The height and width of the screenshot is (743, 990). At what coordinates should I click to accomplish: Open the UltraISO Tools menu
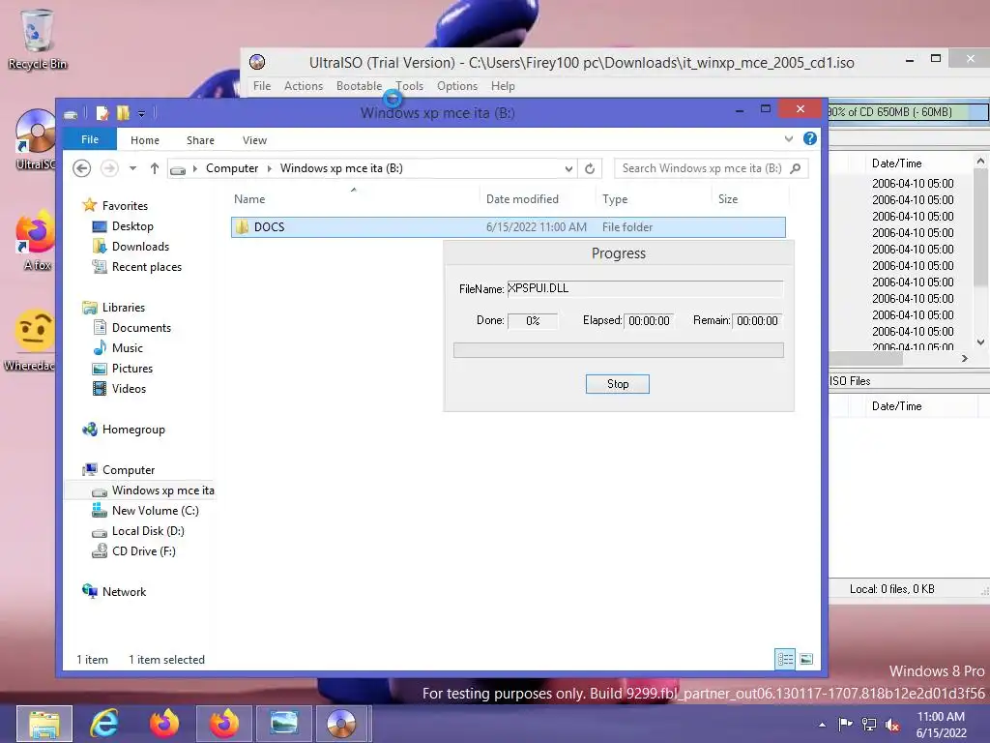point(410,86)
